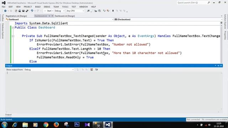The height and width of the screenshot is (128, 228).
Task: Open the Properties side tab
Action: click(225, 35)
